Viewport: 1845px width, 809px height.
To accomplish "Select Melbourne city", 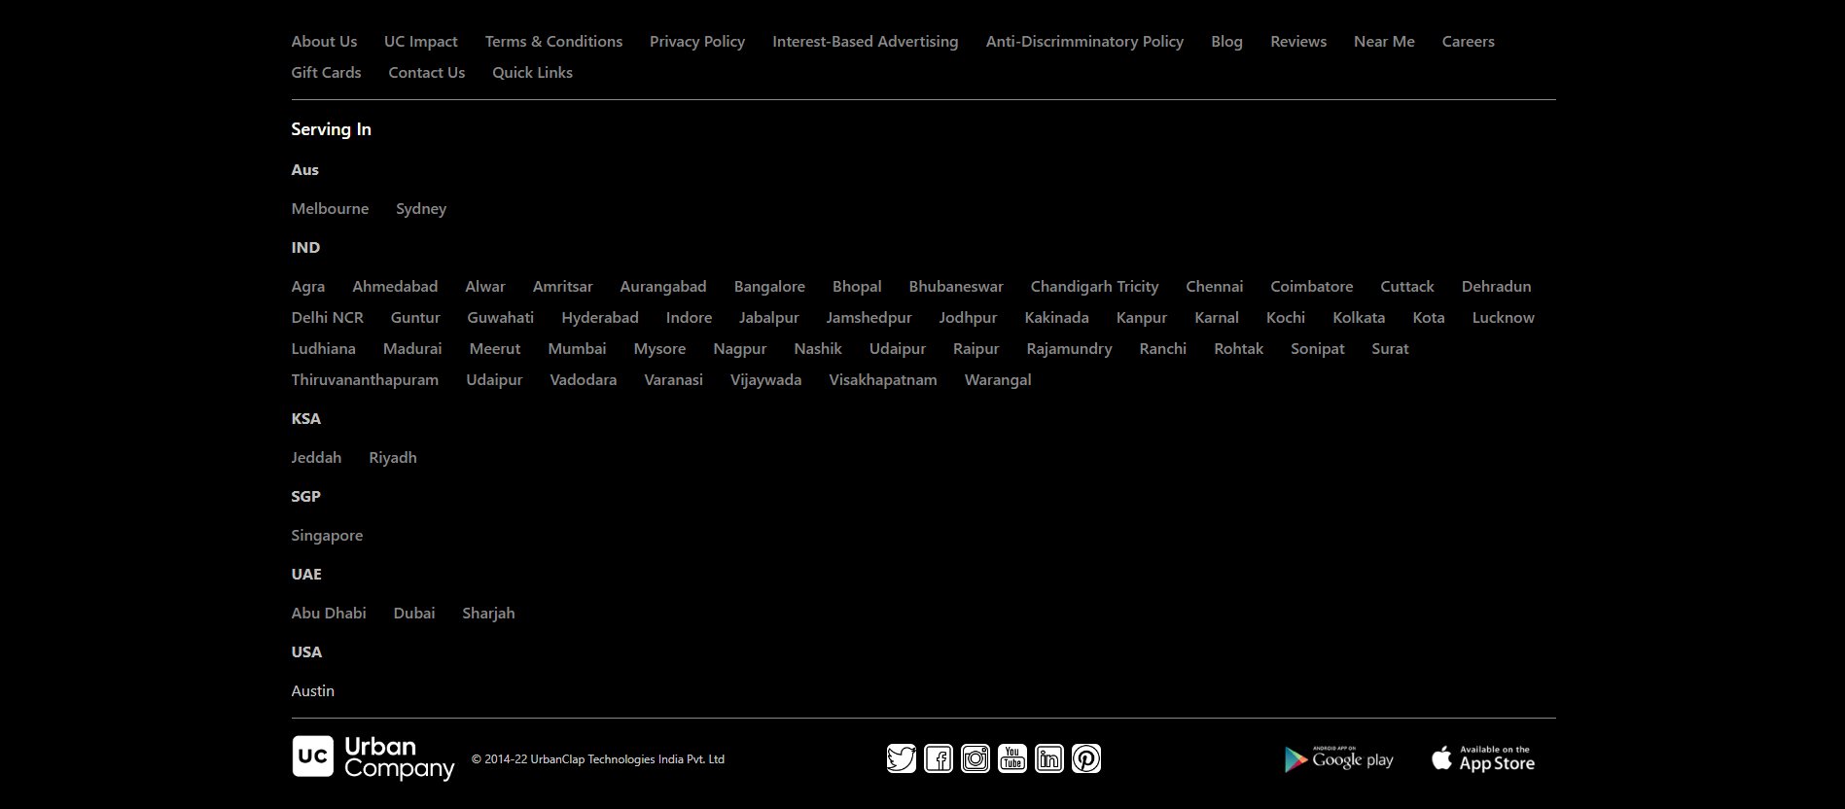I will point(330,209).
